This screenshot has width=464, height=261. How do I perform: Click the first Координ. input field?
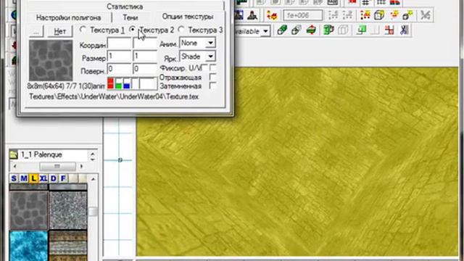pos(119,43)
